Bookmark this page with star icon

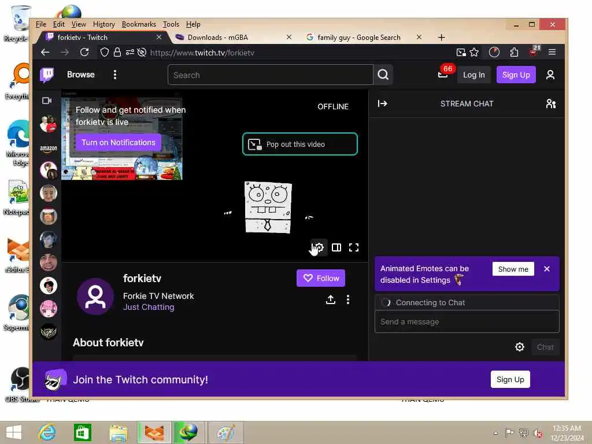click(x=474, y=52)
